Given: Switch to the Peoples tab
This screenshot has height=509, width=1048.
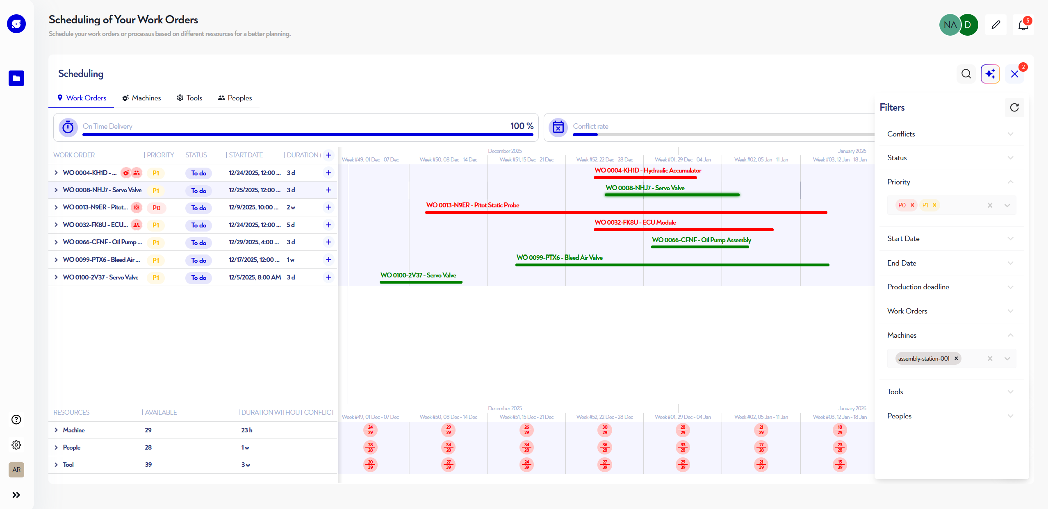Looking at the screenshot, I should pos(235,98).
